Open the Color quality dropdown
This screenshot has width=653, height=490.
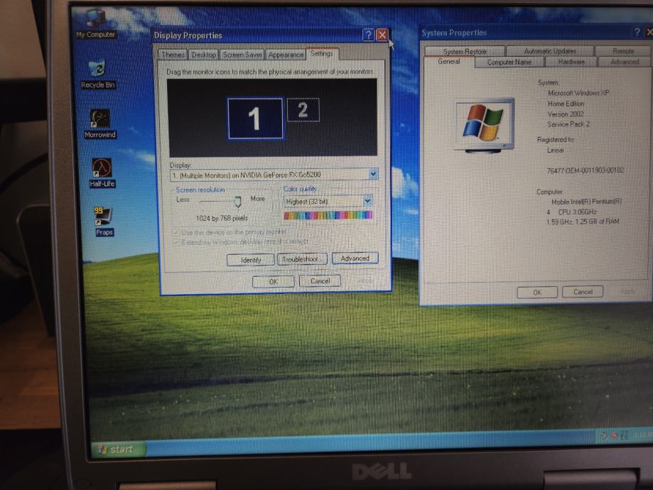367,201
